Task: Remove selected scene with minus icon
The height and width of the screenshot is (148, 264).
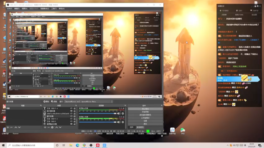Action: tap(12, 127)
